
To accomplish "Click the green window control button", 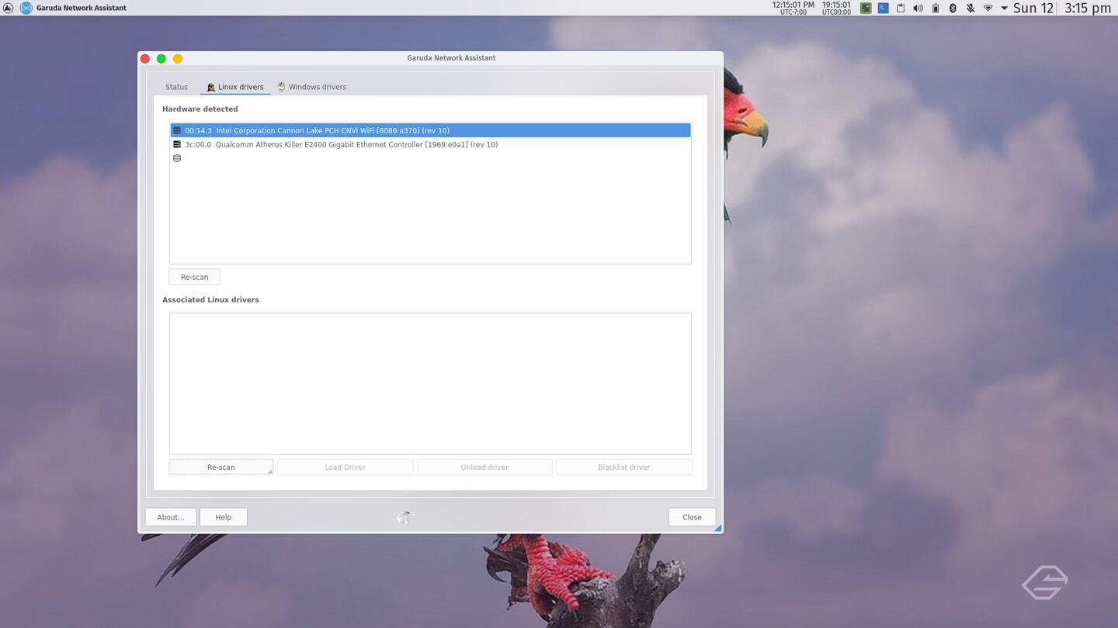I will point(161,58).
